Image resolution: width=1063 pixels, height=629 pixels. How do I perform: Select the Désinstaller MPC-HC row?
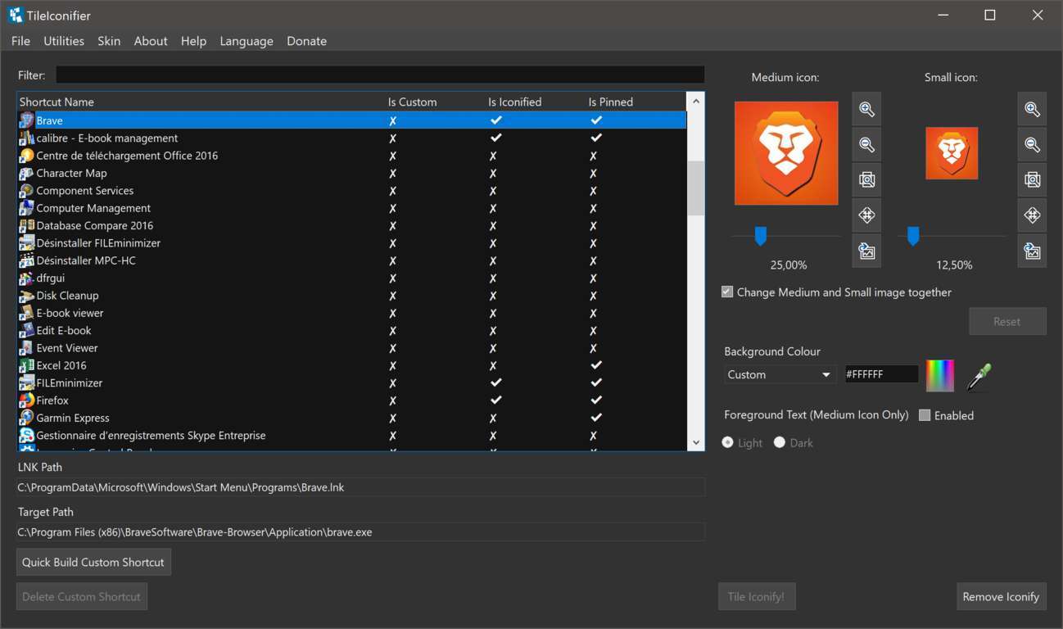tap(352, 260)
